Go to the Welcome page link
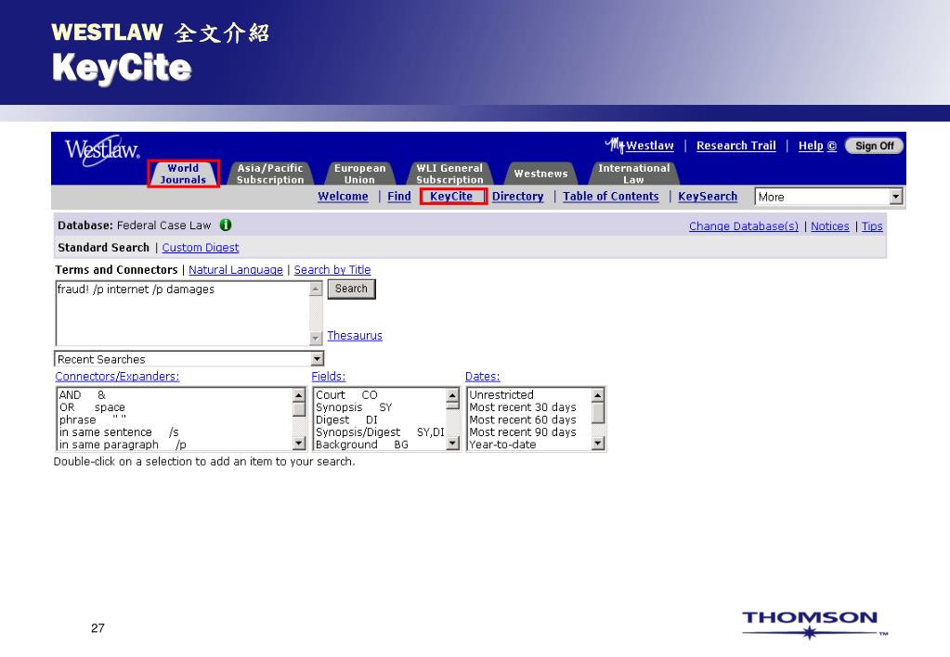950x657 pixels. tap(343, 196)
